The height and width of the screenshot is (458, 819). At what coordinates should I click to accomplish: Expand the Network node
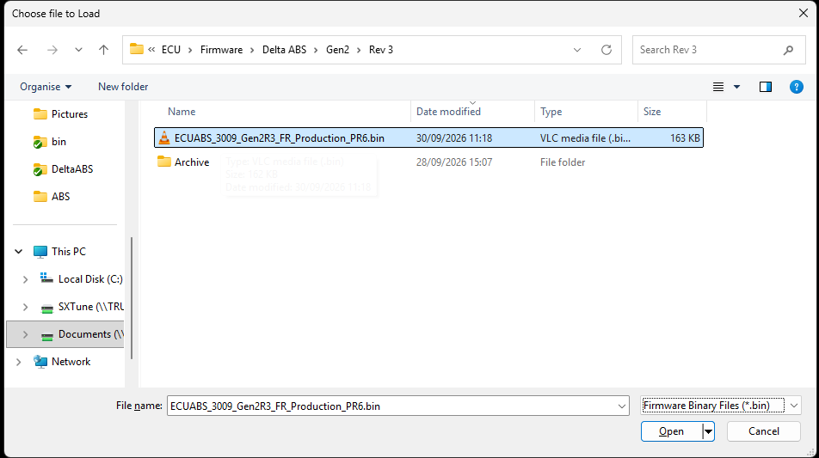tap(19, 362)
